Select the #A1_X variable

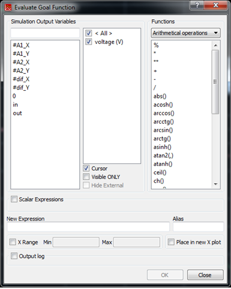coord(21,45)
